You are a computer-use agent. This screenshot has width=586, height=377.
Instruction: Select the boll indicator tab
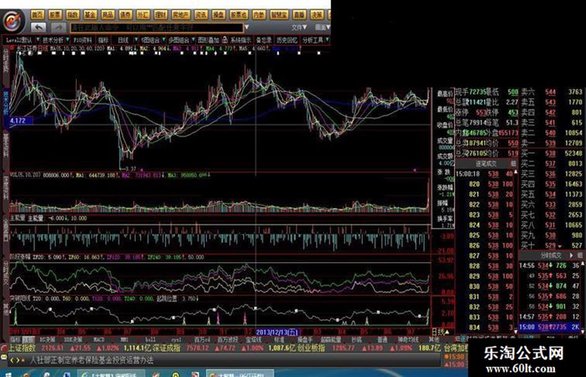pyautogui.click(x=150, y=340)
